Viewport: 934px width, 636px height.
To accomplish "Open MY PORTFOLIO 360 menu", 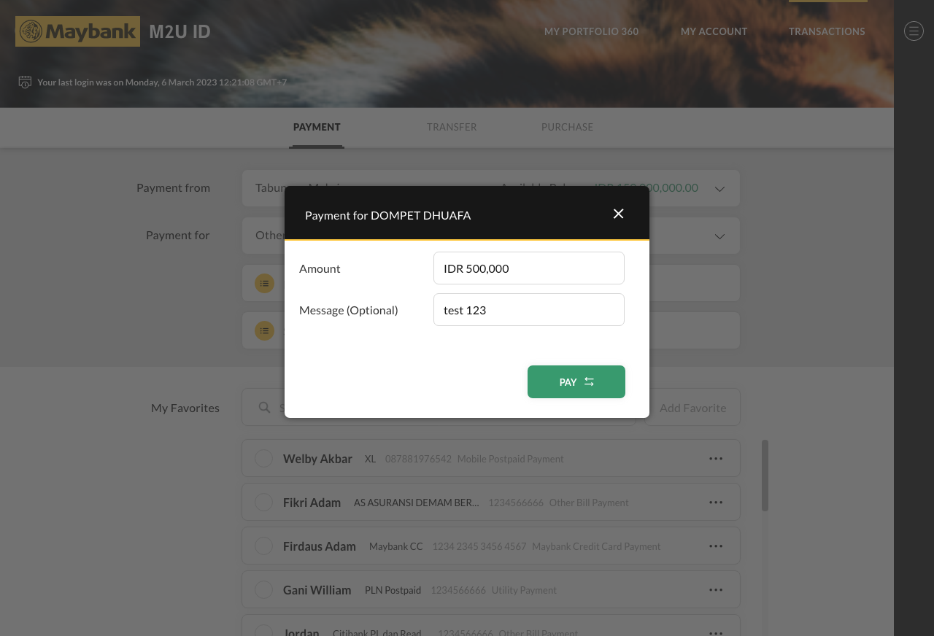I will tap(591, 31).
